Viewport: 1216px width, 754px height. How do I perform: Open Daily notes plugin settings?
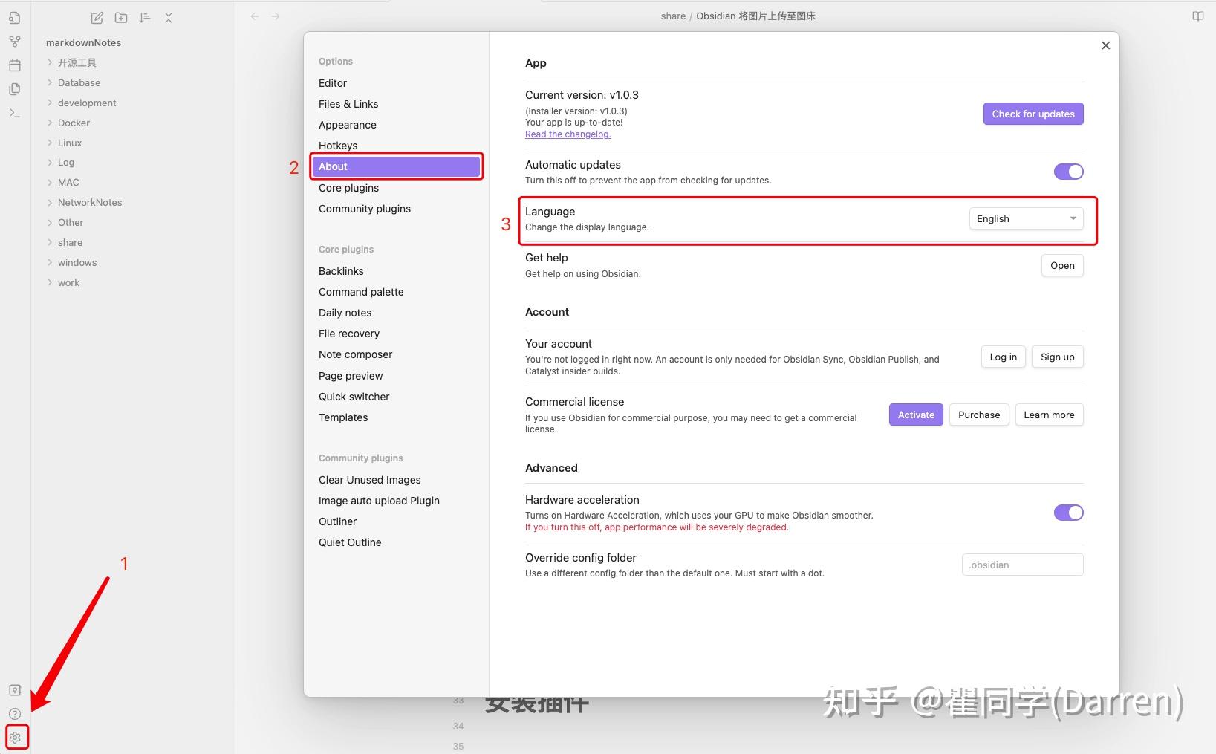click(396, 313)
